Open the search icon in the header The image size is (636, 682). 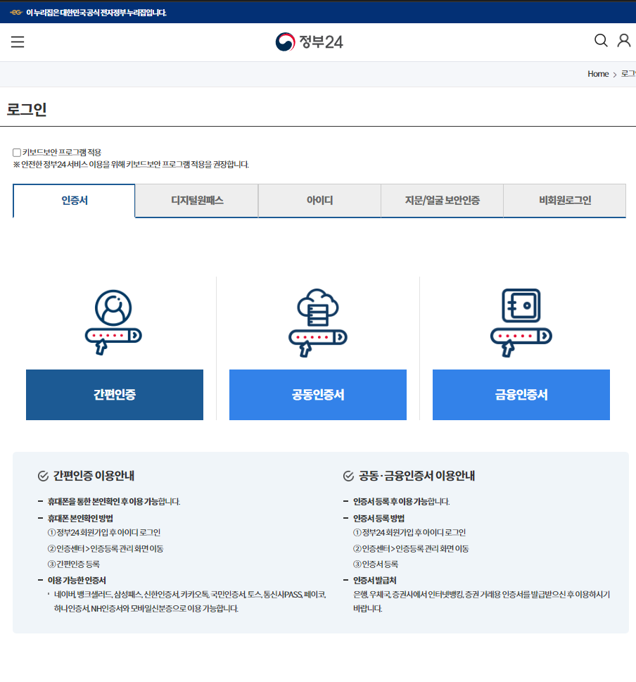[600, 41]
